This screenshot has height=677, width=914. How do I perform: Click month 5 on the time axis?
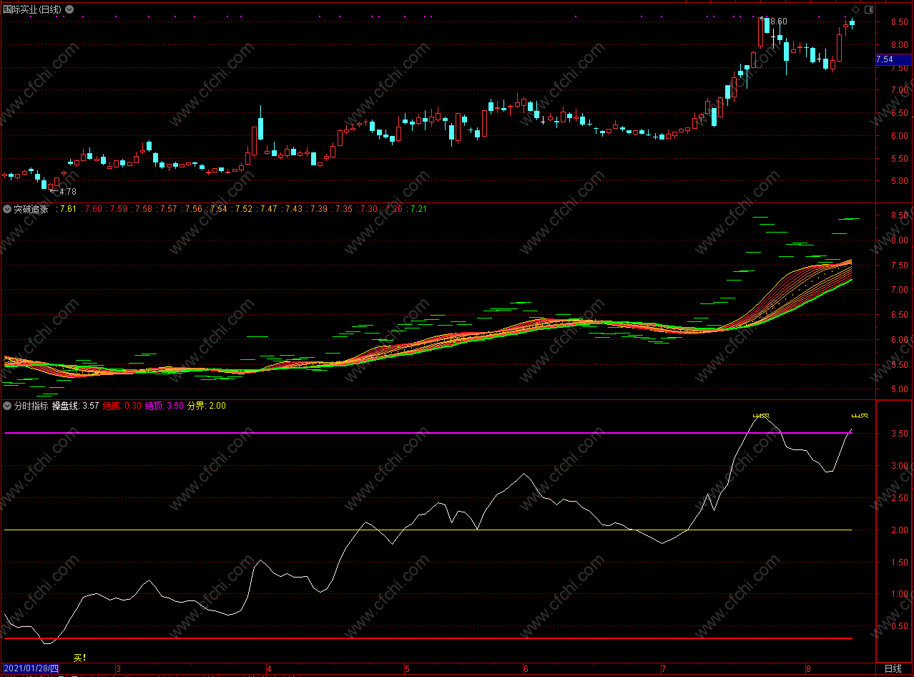click(x=406, y=668)
